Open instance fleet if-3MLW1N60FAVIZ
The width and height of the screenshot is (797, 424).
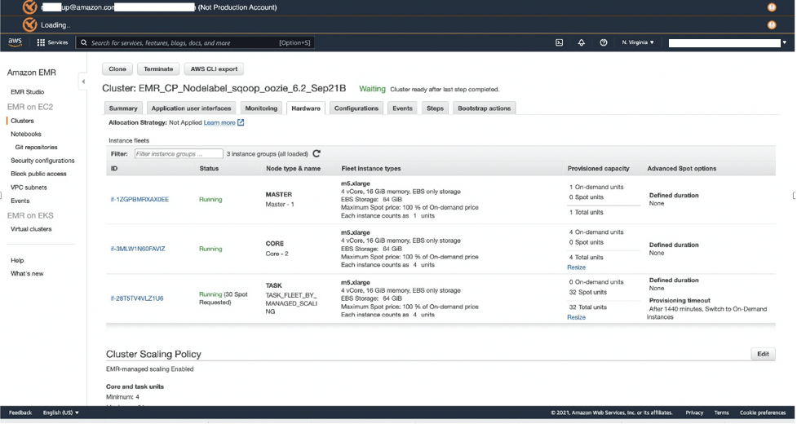(x=138, y=249)
